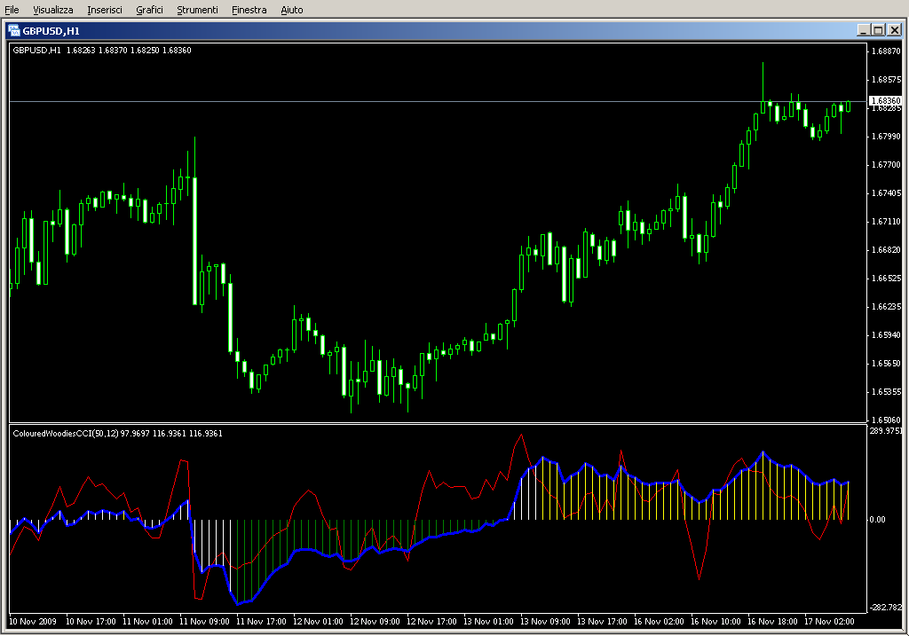Click price scale value 1.66820
This screenshot has height=636, width=909.
click(x=887, y=249)
